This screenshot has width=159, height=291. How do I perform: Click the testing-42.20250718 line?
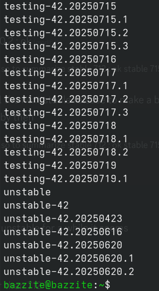pyautogui.click(x=60, y=126)
